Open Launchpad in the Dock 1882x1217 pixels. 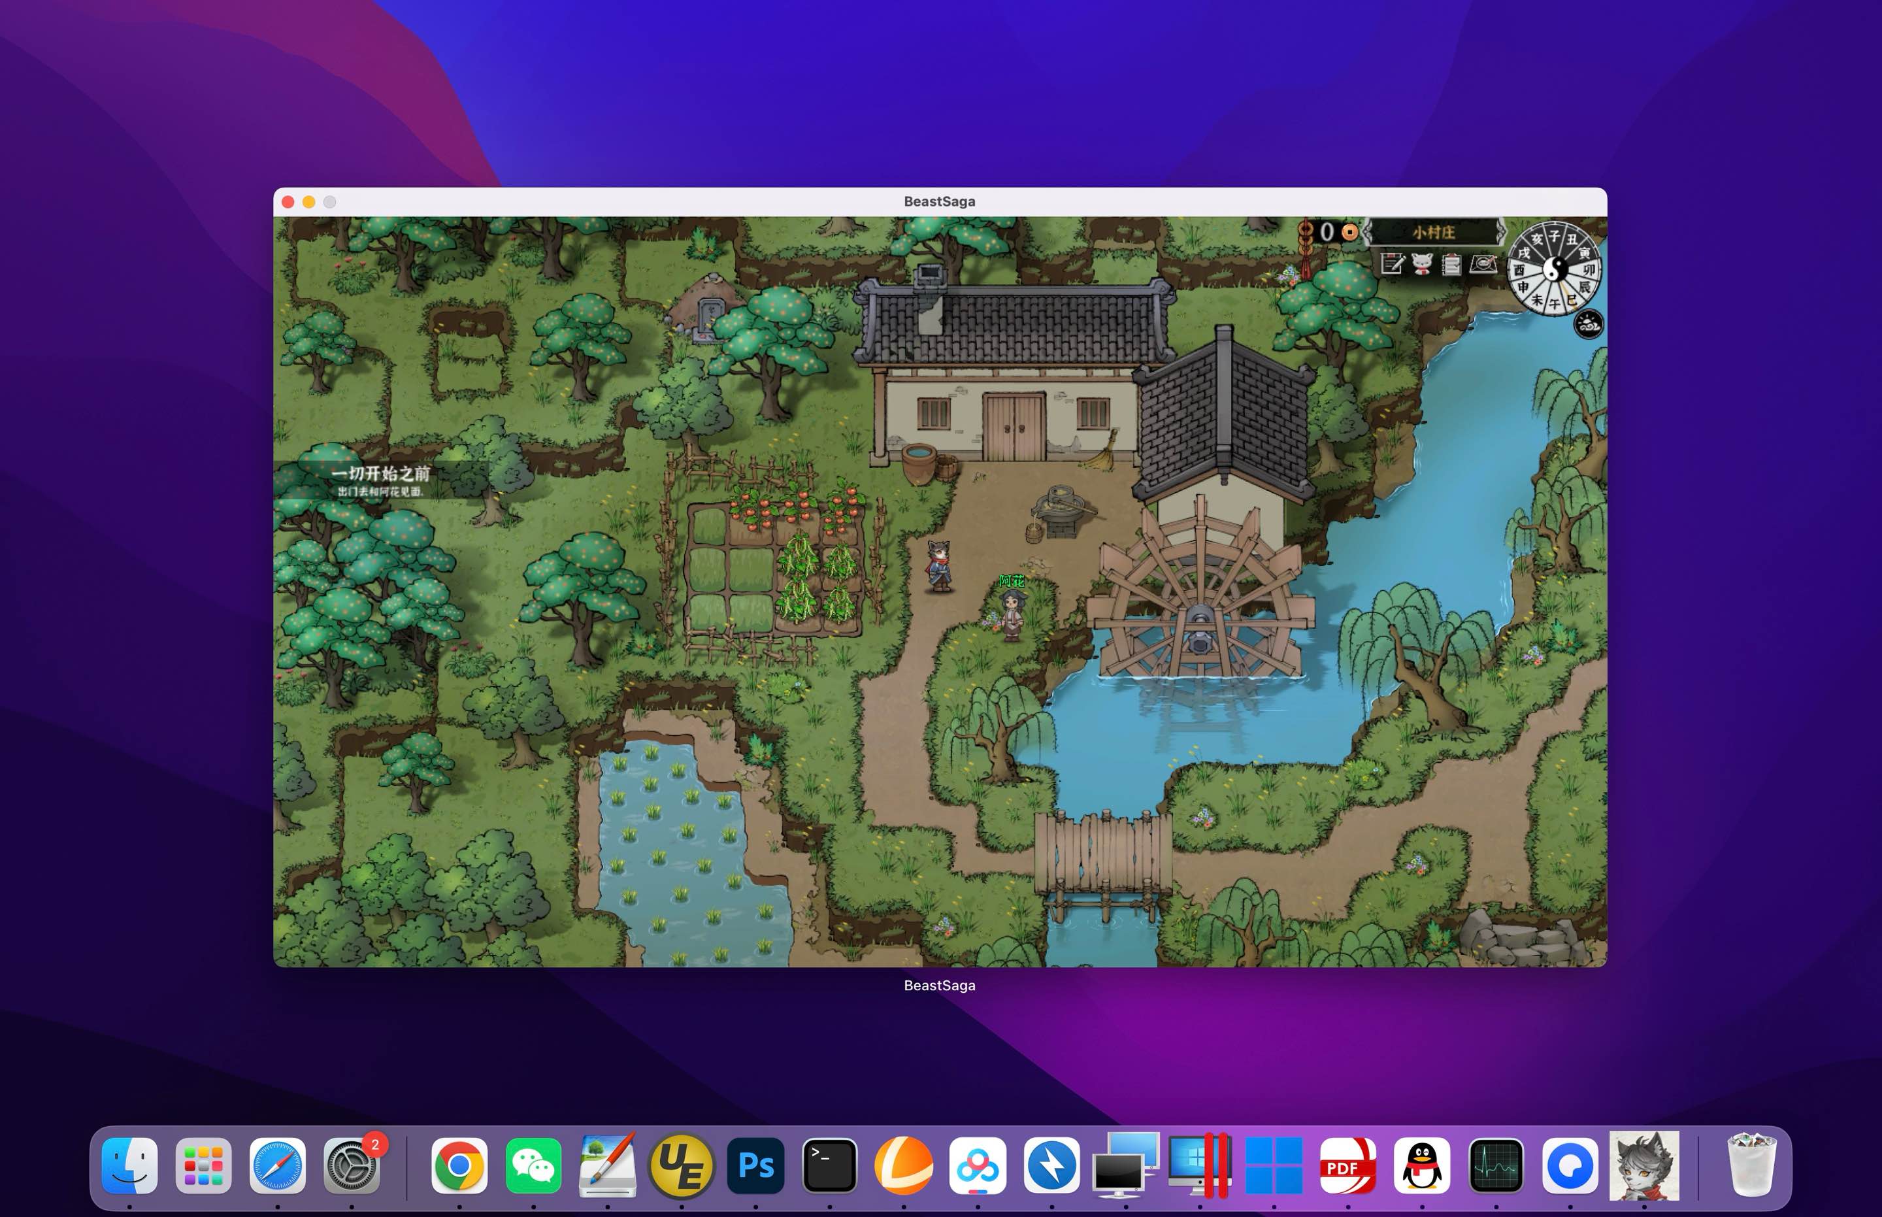tap(203, 1165)
